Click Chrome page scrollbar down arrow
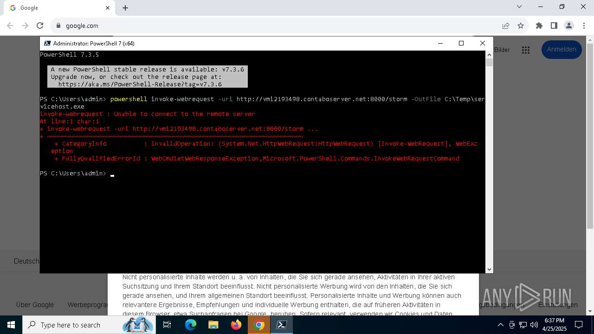594x334 pixels. coord(590,311)
